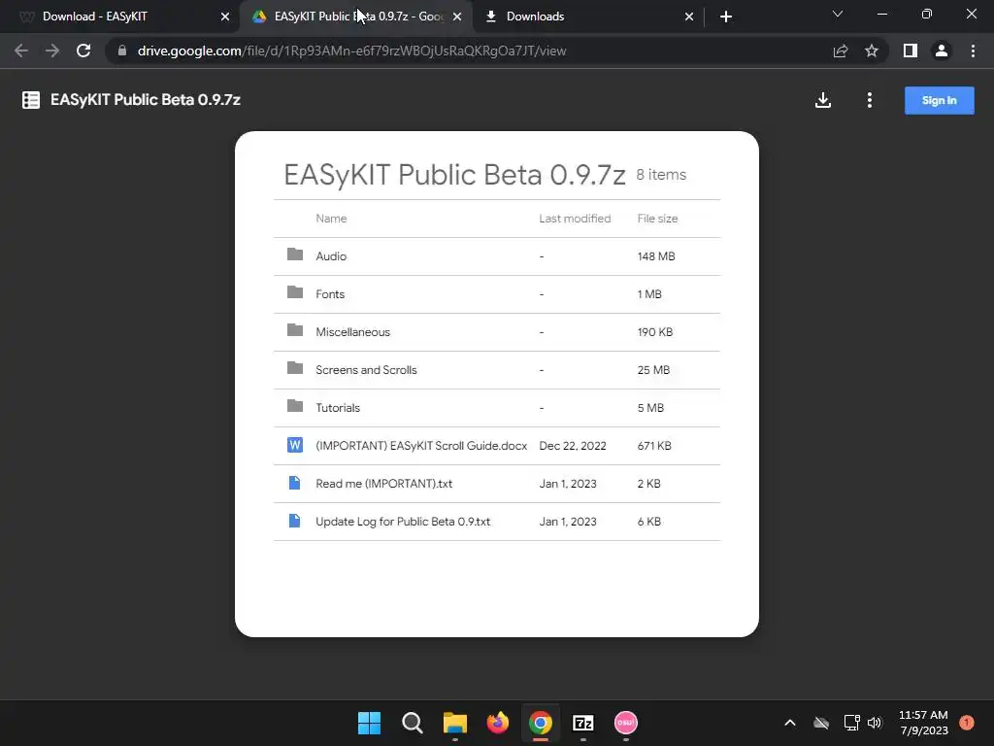This screenshot has height=746, width=994.
Task: Click the Word icon of EASyKIT Scroll Guide.docx
Action: click(295, 445)
